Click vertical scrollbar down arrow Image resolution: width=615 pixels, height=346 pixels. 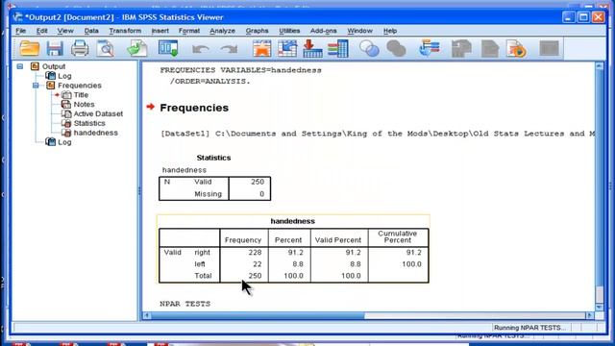tap(600, 308)
